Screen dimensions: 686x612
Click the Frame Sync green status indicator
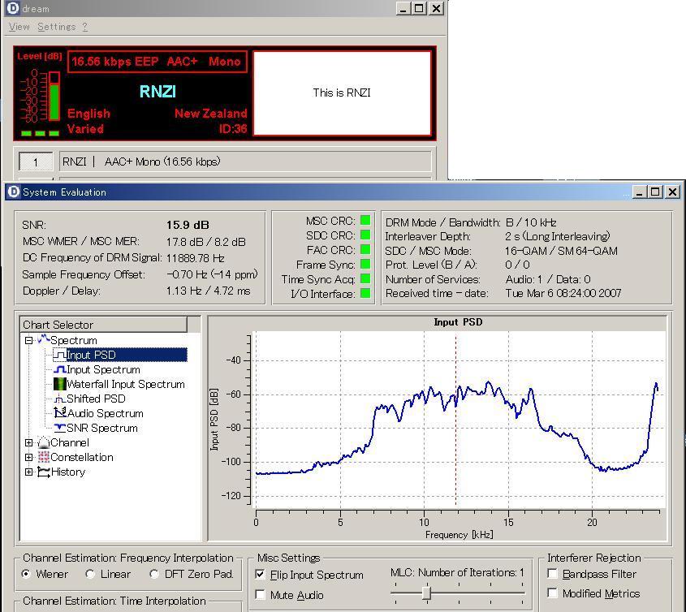pos(365,265)
